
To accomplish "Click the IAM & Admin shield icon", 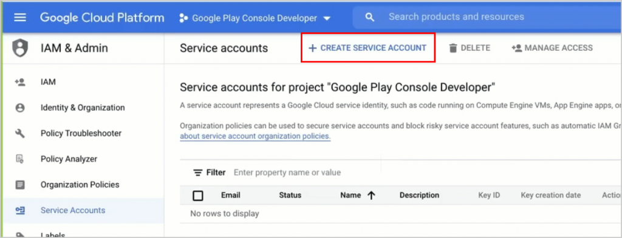I will click(20, 48).
